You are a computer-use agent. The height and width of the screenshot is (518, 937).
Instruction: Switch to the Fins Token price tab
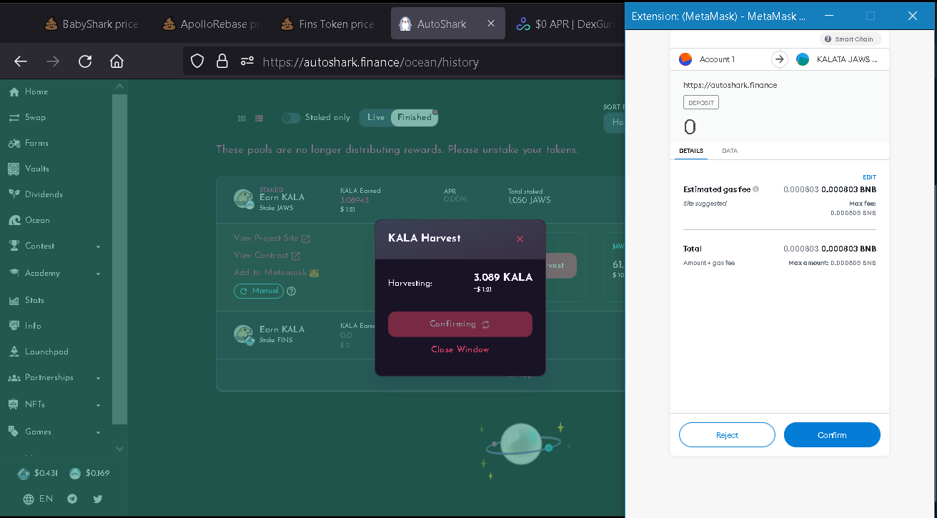tap(329, 24)
